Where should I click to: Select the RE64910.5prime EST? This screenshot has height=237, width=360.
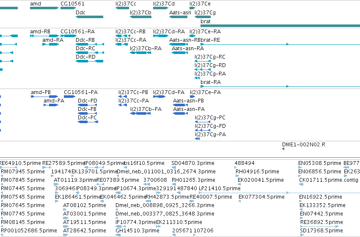tap(8, 167)
